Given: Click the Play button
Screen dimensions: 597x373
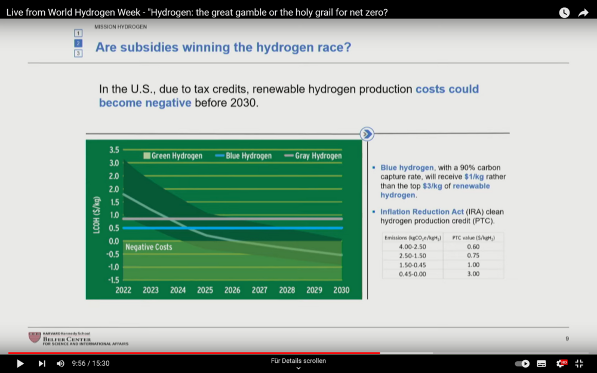Looking at the screenshot, I should click(x=20, y=363).
